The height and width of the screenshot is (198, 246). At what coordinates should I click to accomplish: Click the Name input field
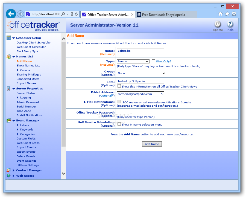(x=140, y=51)
